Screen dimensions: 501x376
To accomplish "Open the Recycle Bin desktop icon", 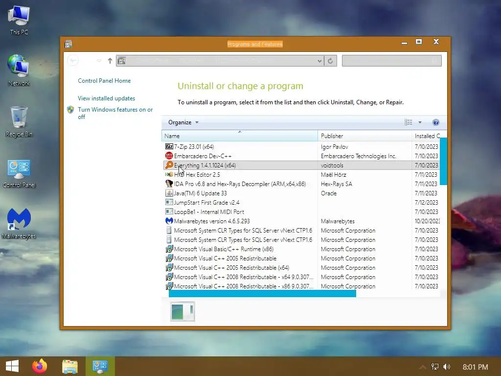I will click(x=19, y=121).
